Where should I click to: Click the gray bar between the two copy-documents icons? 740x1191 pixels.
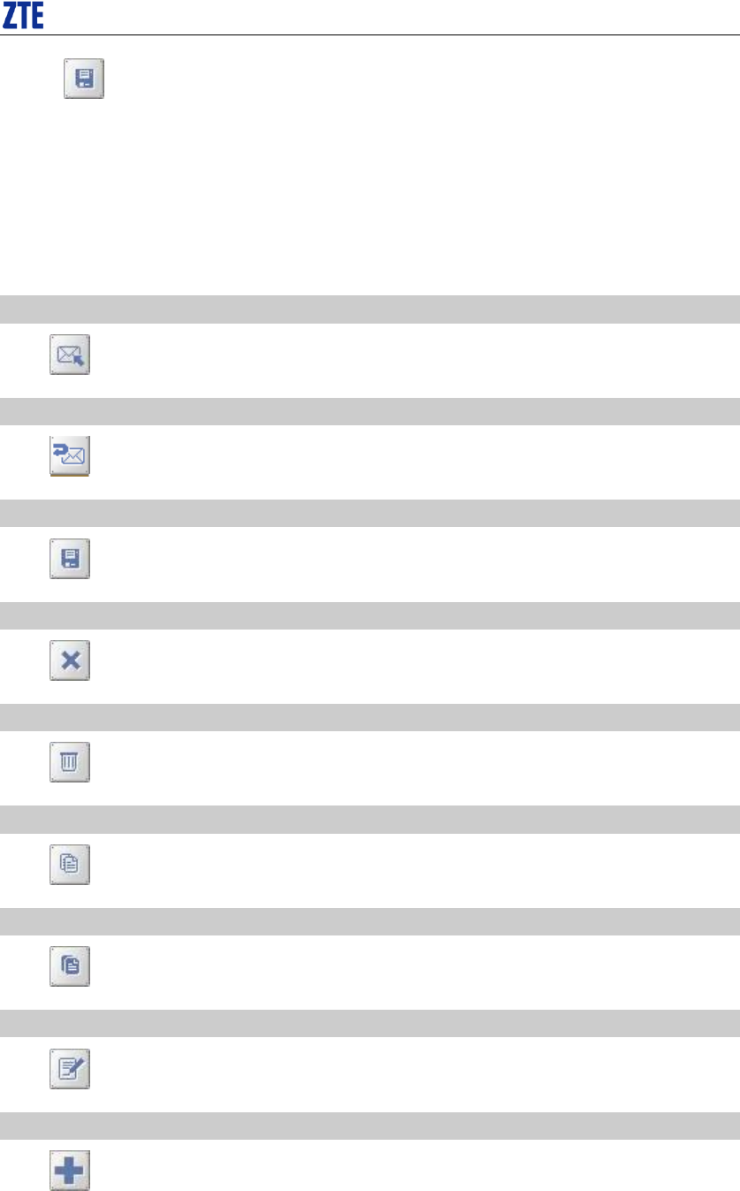tap(370, 921)
